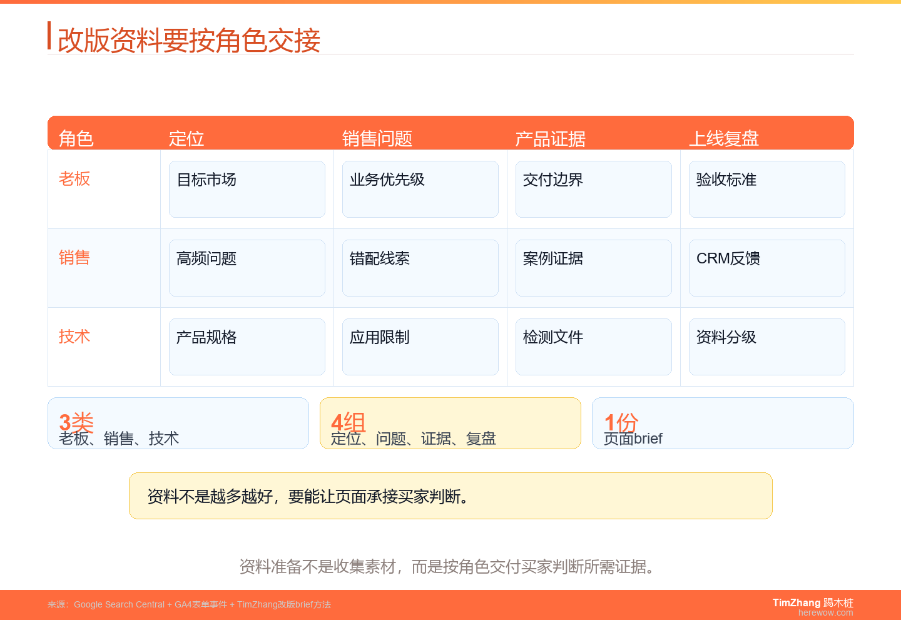
Task: Select the 高频问题 cell card
Action: (247, 268)
